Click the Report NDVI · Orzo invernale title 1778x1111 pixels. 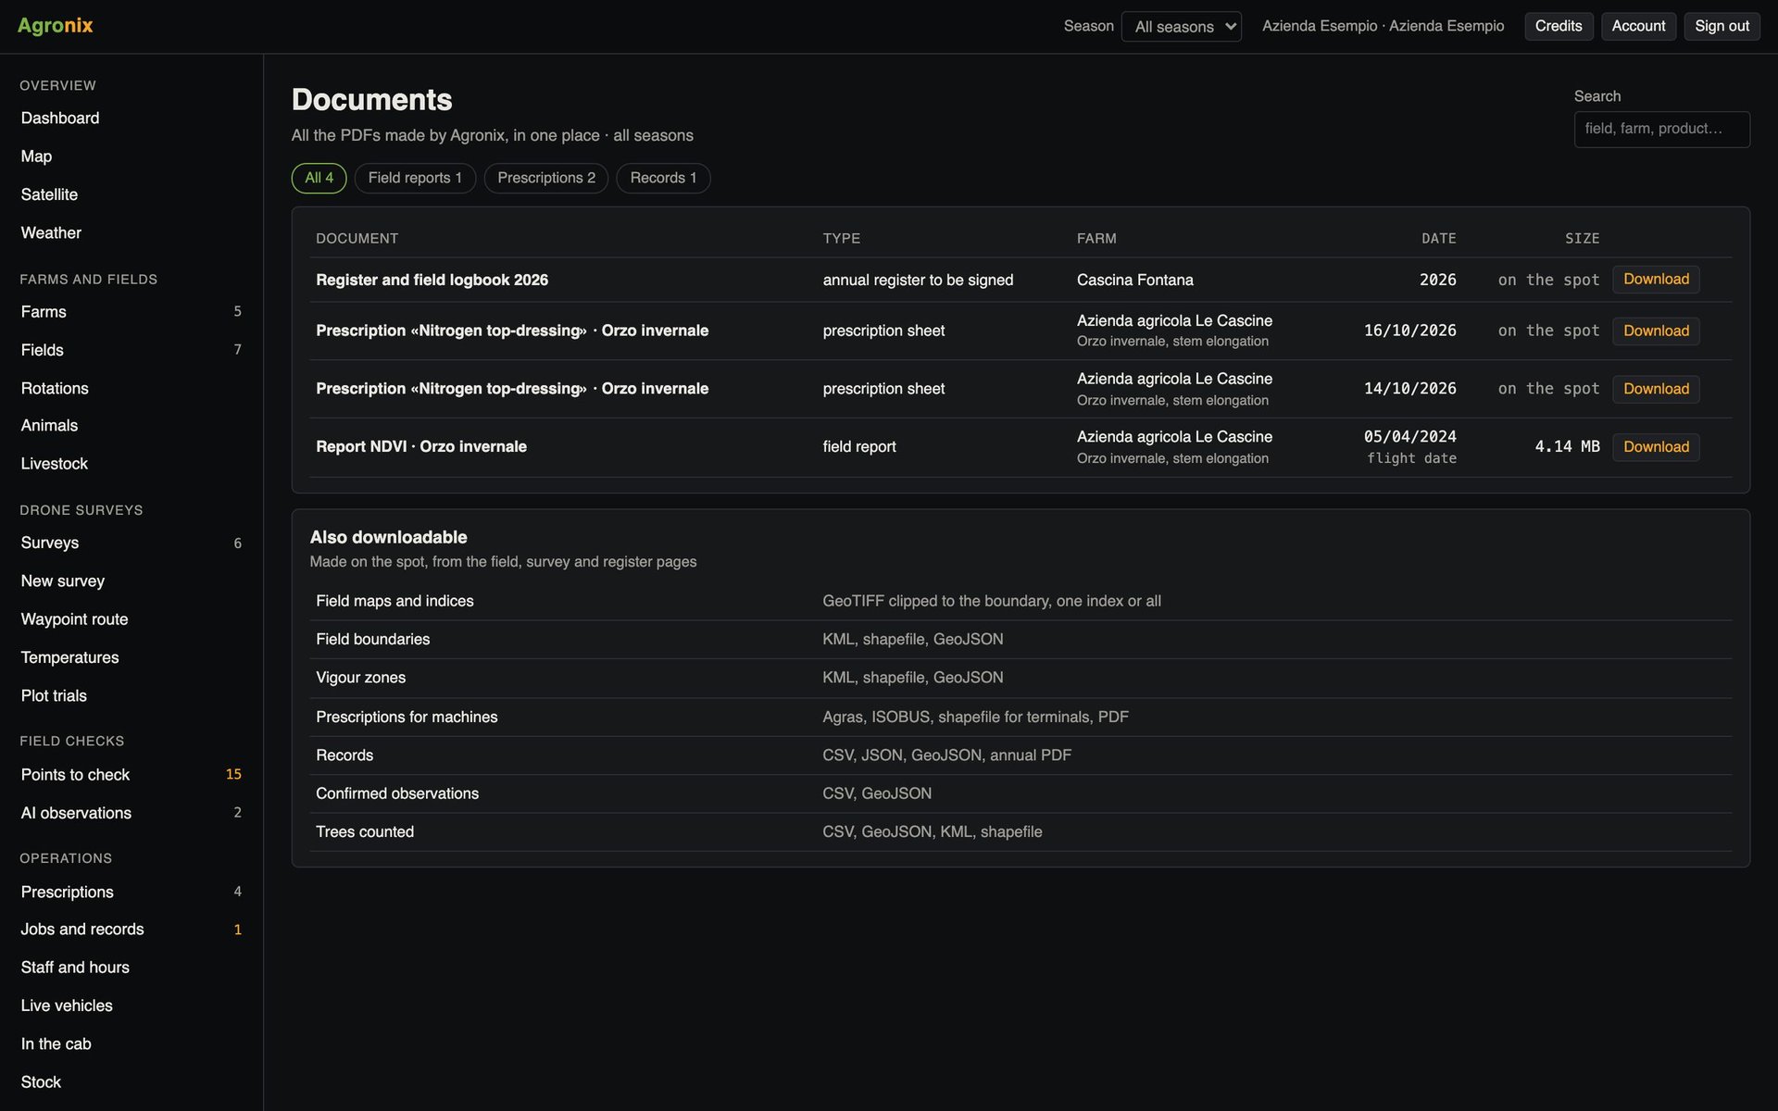click(x=421, y=447)
